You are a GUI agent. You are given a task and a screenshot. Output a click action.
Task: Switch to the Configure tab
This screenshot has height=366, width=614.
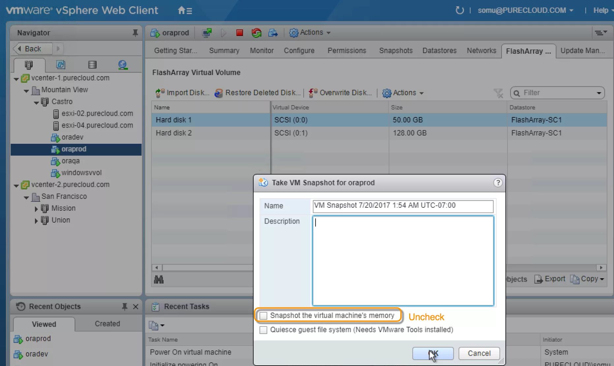click(x=299, y=50)
